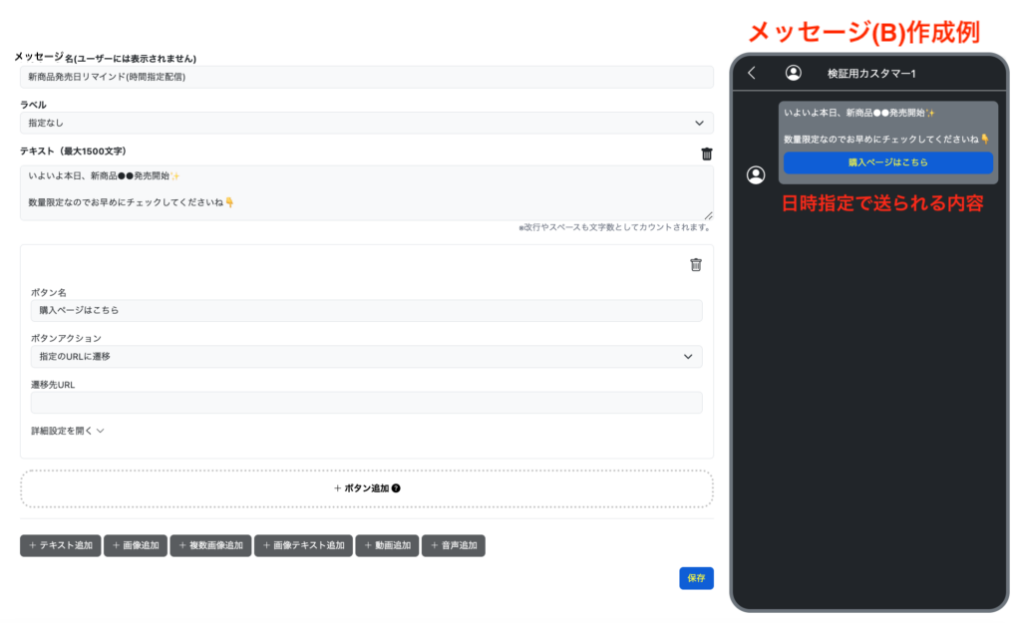Click 画像追加 button

135,545
